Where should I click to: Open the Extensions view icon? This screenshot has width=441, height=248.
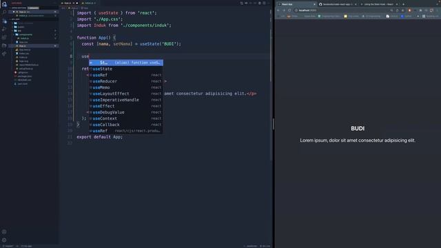(4, 37)
